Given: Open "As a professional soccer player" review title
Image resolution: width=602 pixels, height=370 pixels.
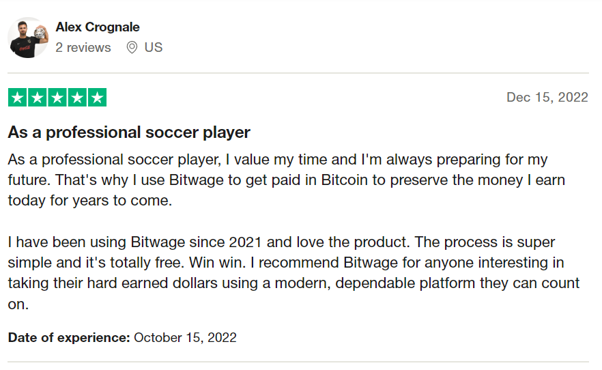Looking at the screenshot, I should click(129, 132).
